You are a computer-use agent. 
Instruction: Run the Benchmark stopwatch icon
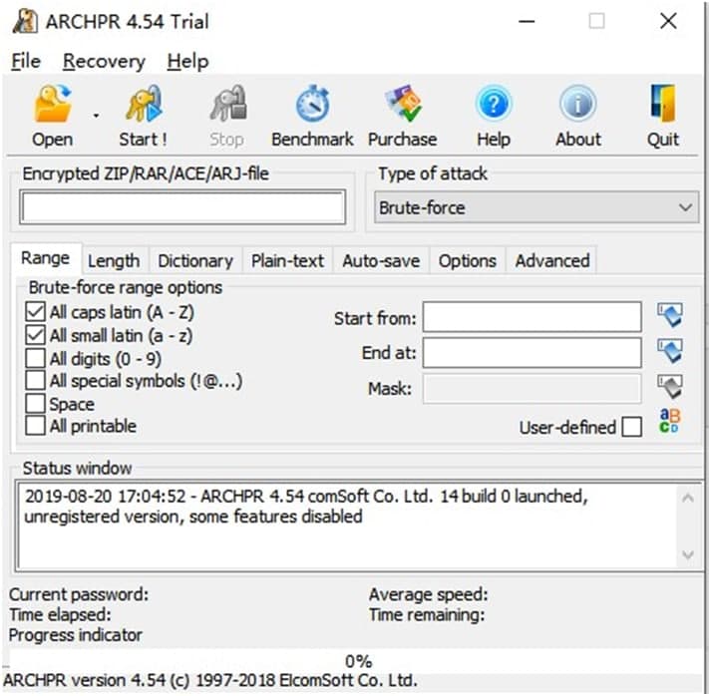pyautogui.click(x=312, y=105)
